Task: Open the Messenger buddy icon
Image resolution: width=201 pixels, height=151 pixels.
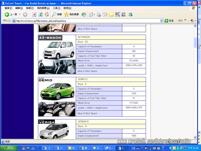Action: pos(130,15)
